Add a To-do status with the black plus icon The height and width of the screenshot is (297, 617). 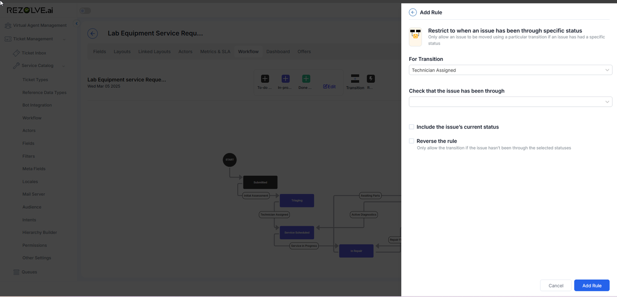click(x=265, y=79)
